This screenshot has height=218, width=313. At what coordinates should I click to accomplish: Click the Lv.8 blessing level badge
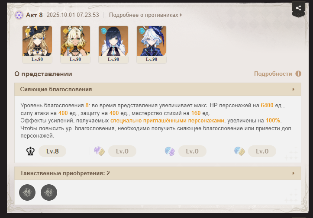tap(52, 151)
